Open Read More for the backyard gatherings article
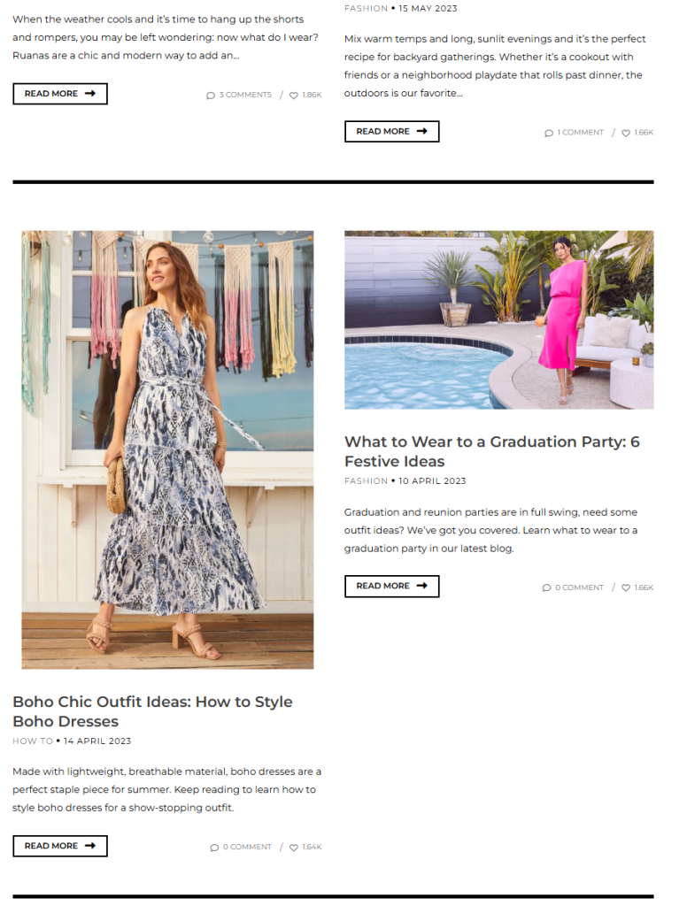Image resolution: width=687 pixels, height=906 pixels. (x=391, y=131)
